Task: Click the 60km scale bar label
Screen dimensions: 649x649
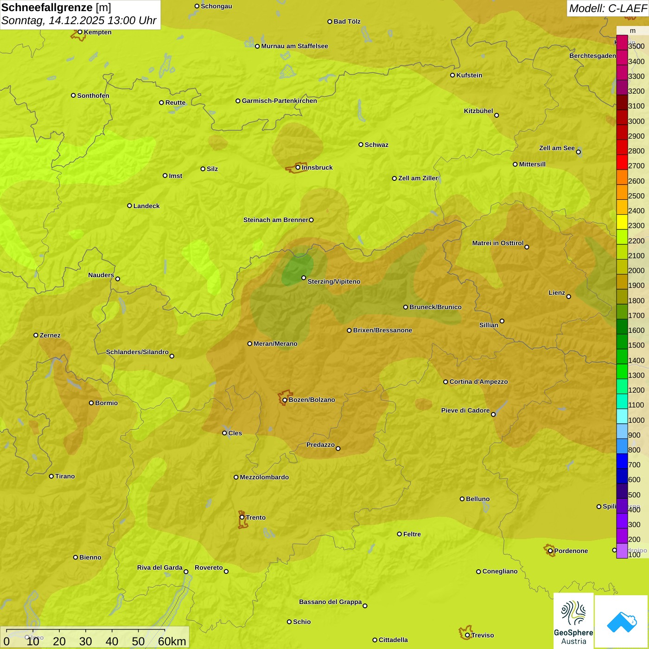Action: 172,641
